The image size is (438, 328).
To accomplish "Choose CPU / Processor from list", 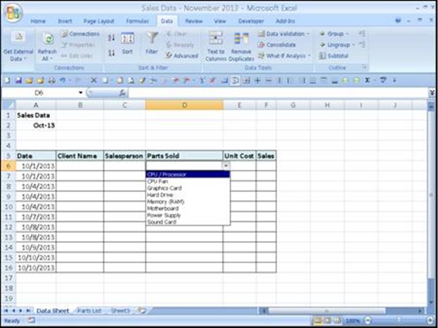I will click(188, 174).
